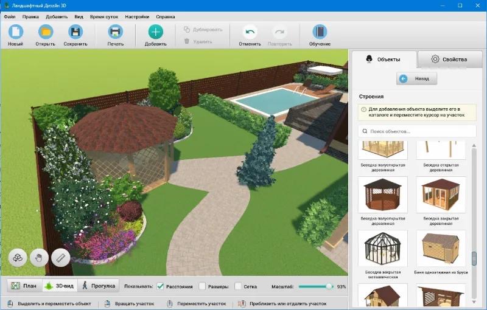487x310 pixels.
Task: Open the Настройки menu
Action: coord(137,17)
